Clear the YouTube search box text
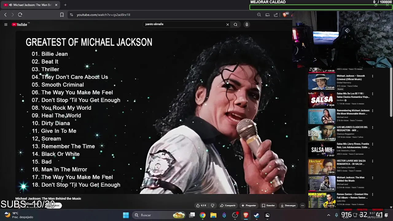Image resolution: width=393 pixels, height=221 pixels. click(x=228, y=25)
